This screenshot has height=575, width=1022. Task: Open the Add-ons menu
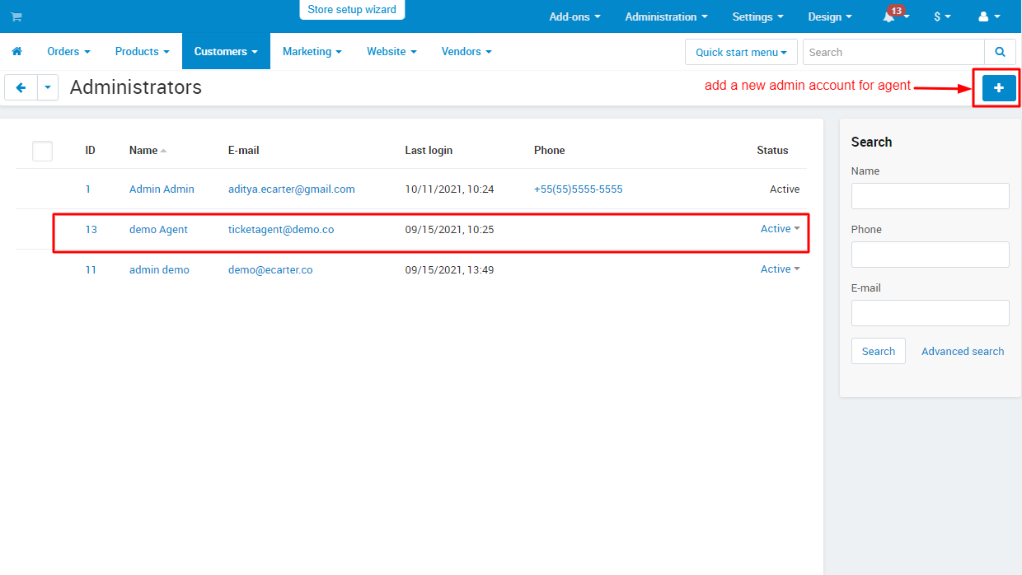point(574,16)
